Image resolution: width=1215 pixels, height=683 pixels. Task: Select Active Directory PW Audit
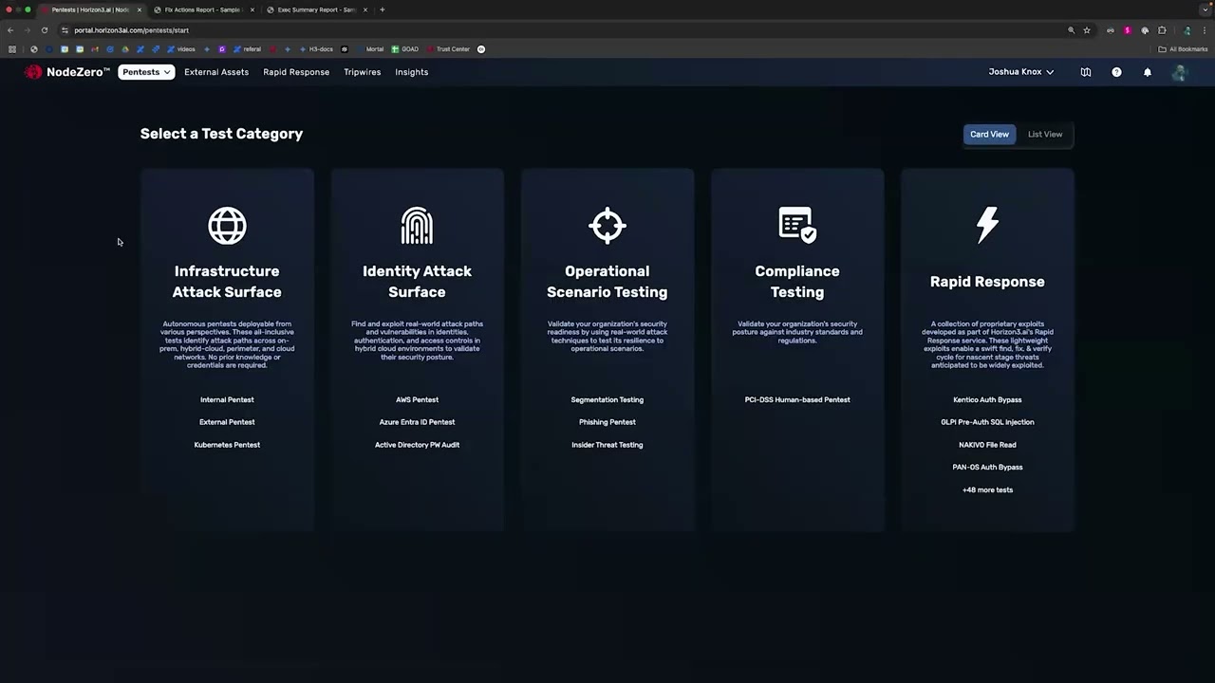[x=417, y=445]
